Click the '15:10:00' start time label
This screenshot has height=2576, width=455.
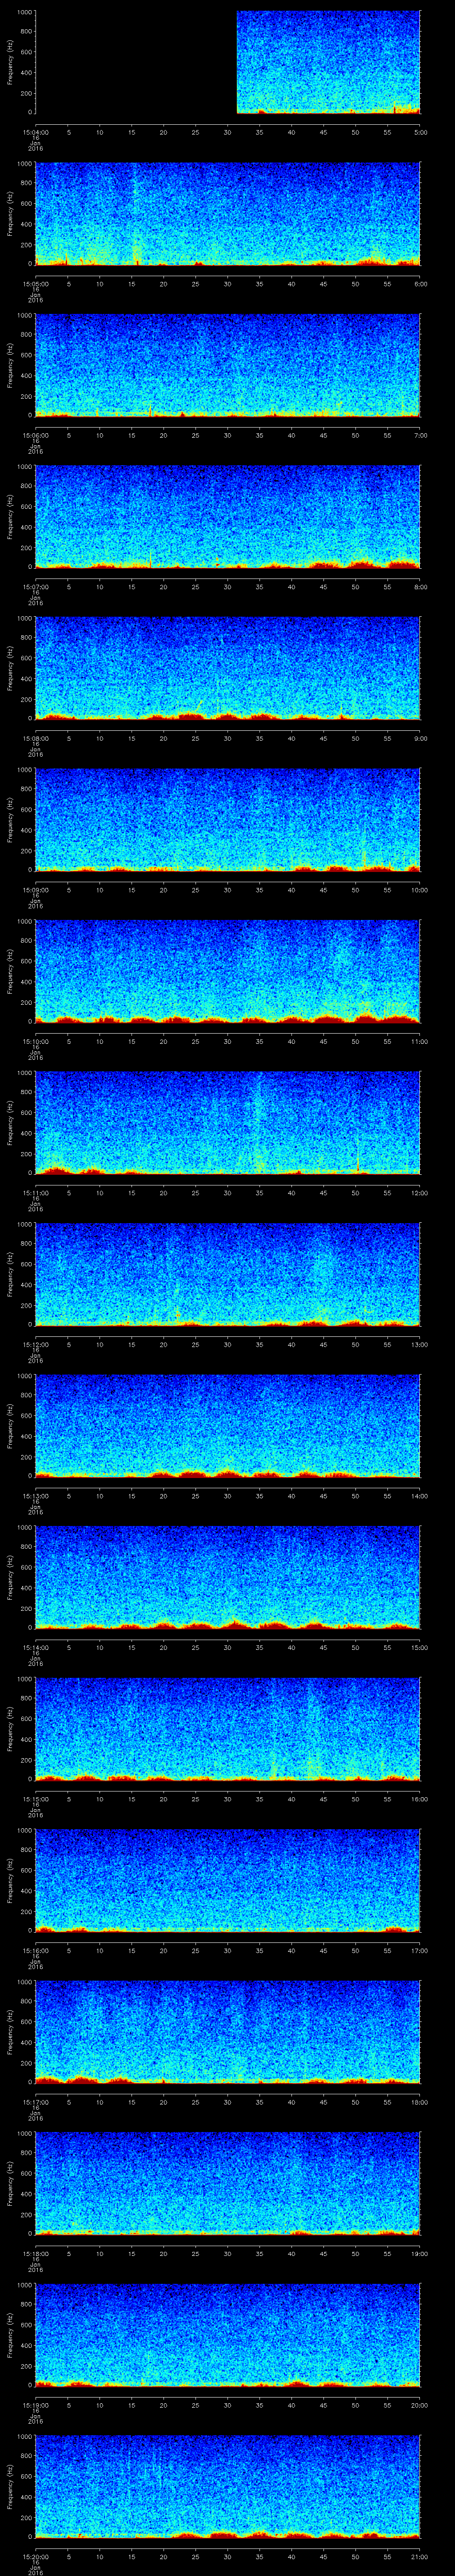click(35, 1041)
